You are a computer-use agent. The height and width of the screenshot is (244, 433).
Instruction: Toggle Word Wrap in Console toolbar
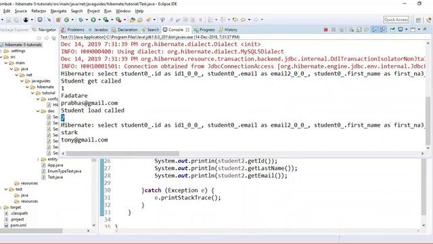pyautogui.click(x=367, y=30)
